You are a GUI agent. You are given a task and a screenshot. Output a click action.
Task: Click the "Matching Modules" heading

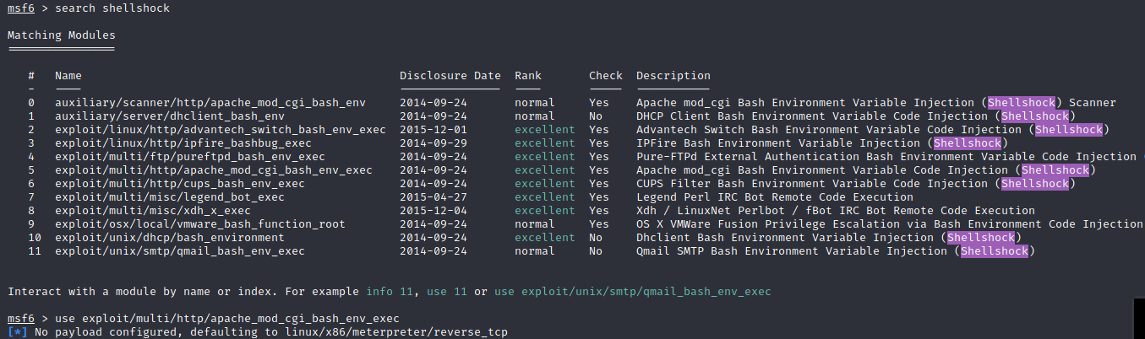click(x=61, y=35)
